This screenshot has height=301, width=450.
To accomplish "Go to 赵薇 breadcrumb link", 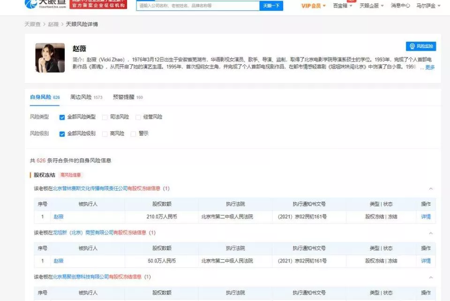I will tap(53, 24).
